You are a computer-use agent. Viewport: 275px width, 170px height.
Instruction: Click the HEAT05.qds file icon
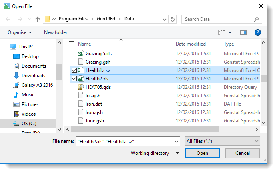(x=80, y=87)
